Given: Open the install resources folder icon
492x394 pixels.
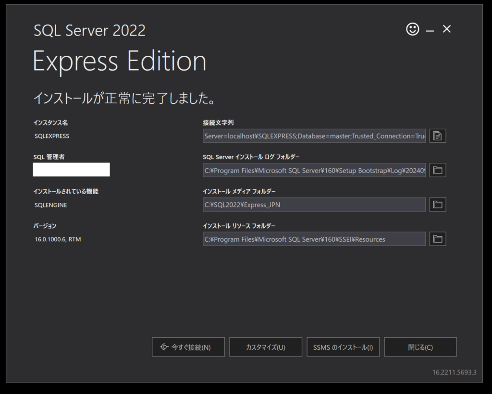Looking at the screenshot, I should coord(437,239).
